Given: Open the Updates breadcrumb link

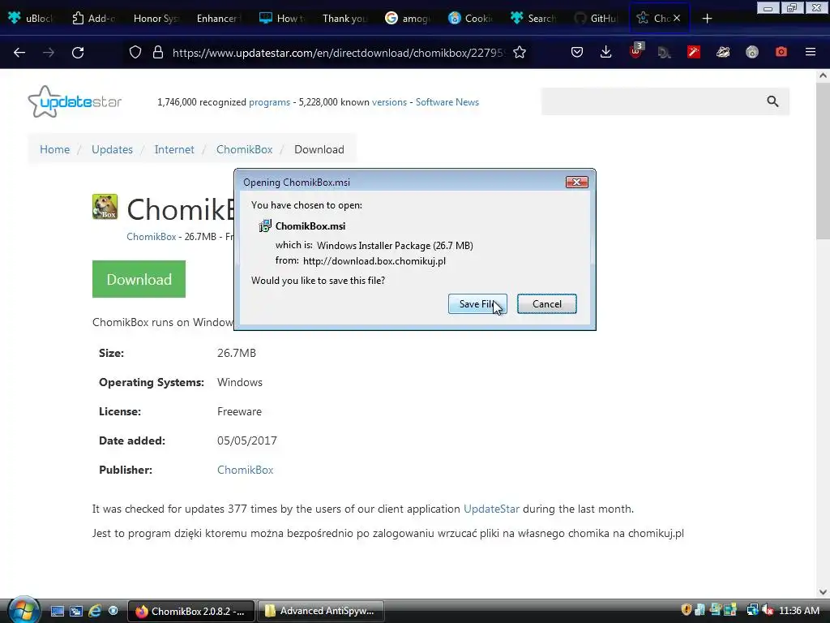Looking at the screenshot, I should 112,149.
